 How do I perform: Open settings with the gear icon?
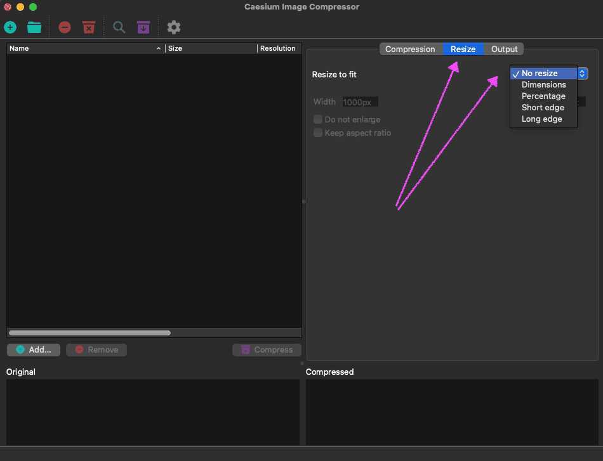[174, 27]
